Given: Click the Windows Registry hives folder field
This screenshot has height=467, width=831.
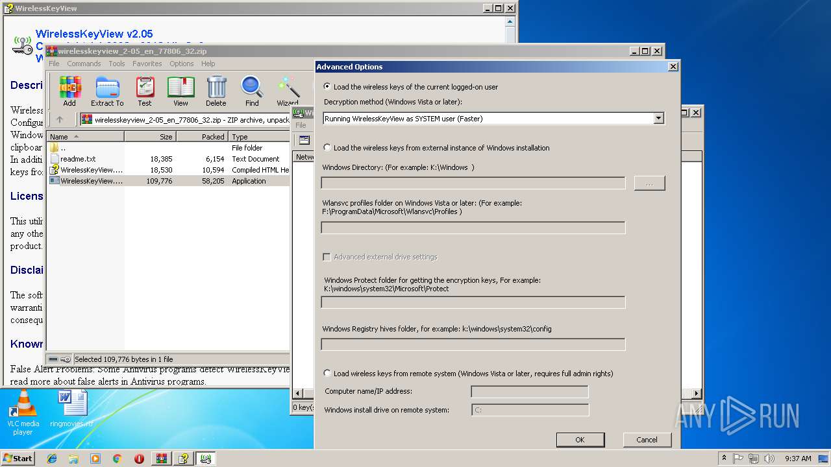Looking at the screenshot, I should pyautogui.click(x=473, y=344).
